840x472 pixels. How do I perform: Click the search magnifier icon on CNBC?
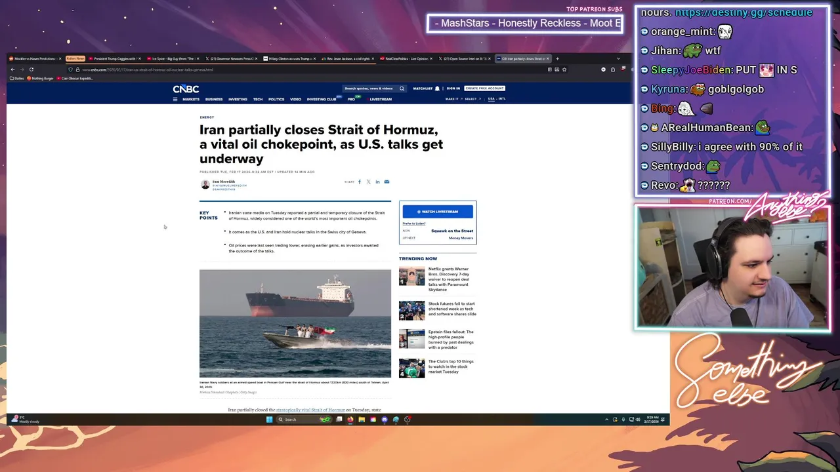pos(402,88)
